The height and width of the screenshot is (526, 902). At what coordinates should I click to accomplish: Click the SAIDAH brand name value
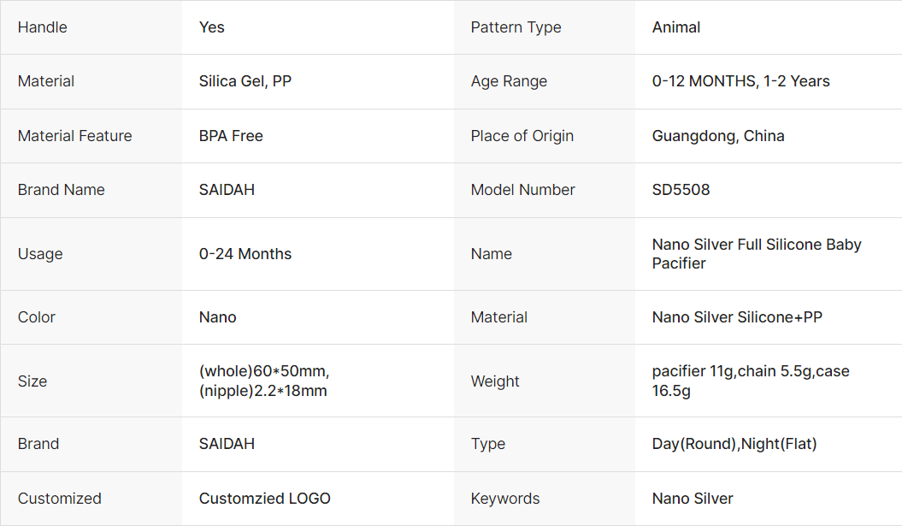click(227, 190)
